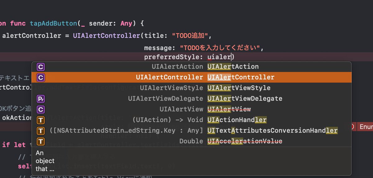373x178 pixels.
Task: Select UIAccelerationValue completion entry
Action: [191, 142]
